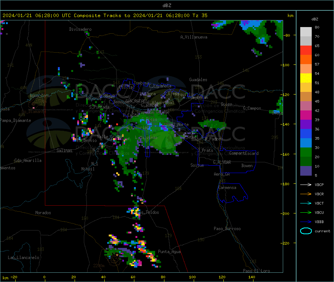Click the Agua_Toro label
Viewport: 334px width, 282px height.
point(40,96)
